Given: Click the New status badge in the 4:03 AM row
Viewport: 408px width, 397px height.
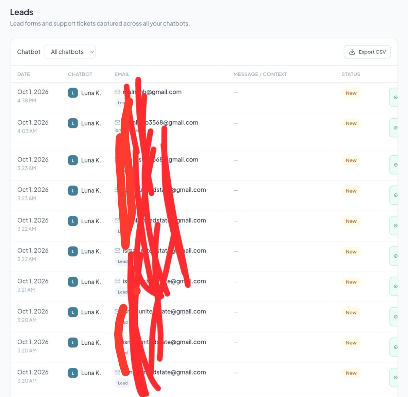Looking at the screenshot, I should 351,123.
